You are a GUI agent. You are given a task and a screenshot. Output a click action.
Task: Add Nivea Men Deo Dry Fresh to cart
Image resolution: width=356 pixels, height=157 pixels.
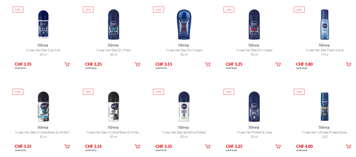point(137,64)
